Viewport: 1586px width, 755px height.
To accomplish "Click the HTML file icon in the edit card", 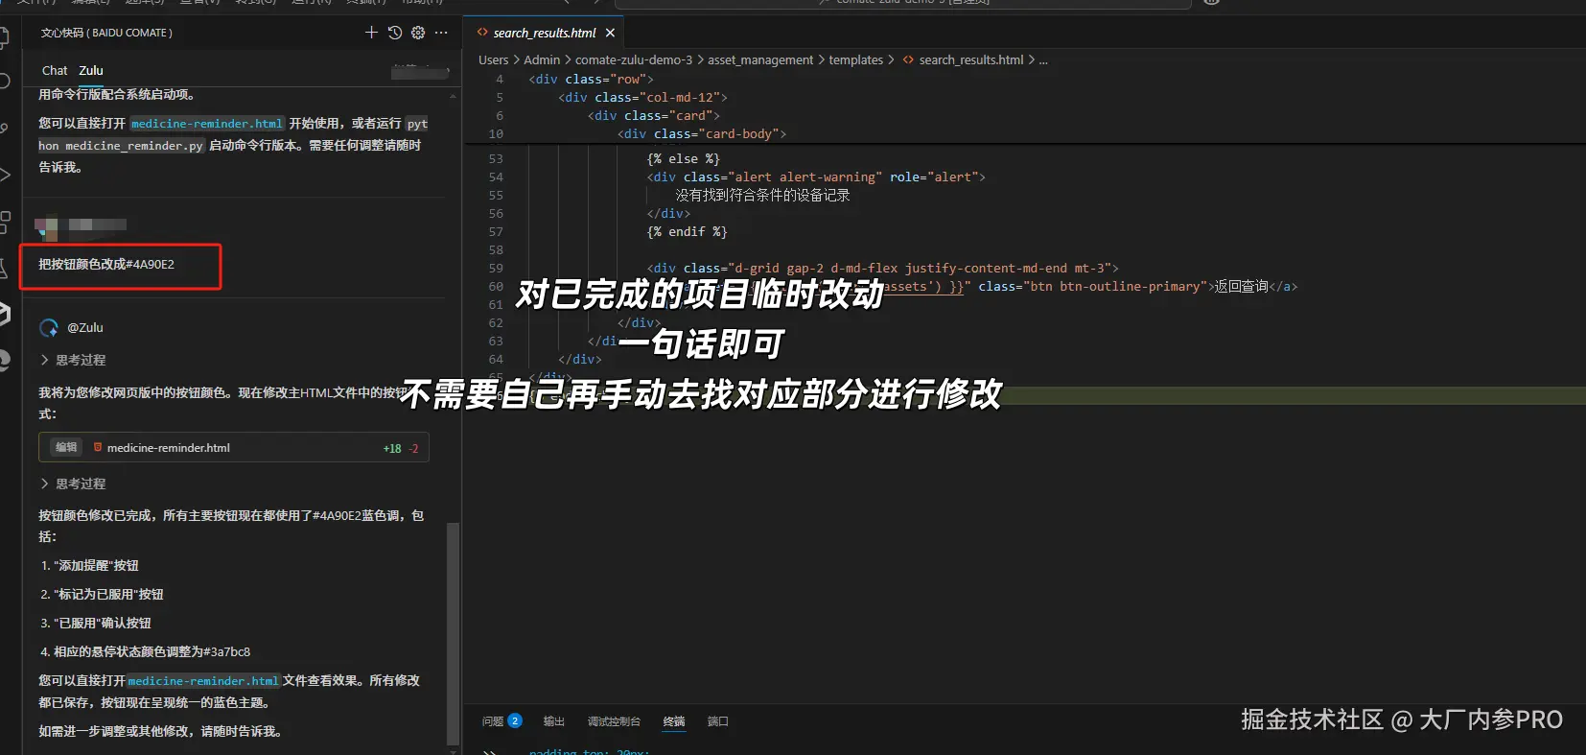I will click(x=98, y=447).
